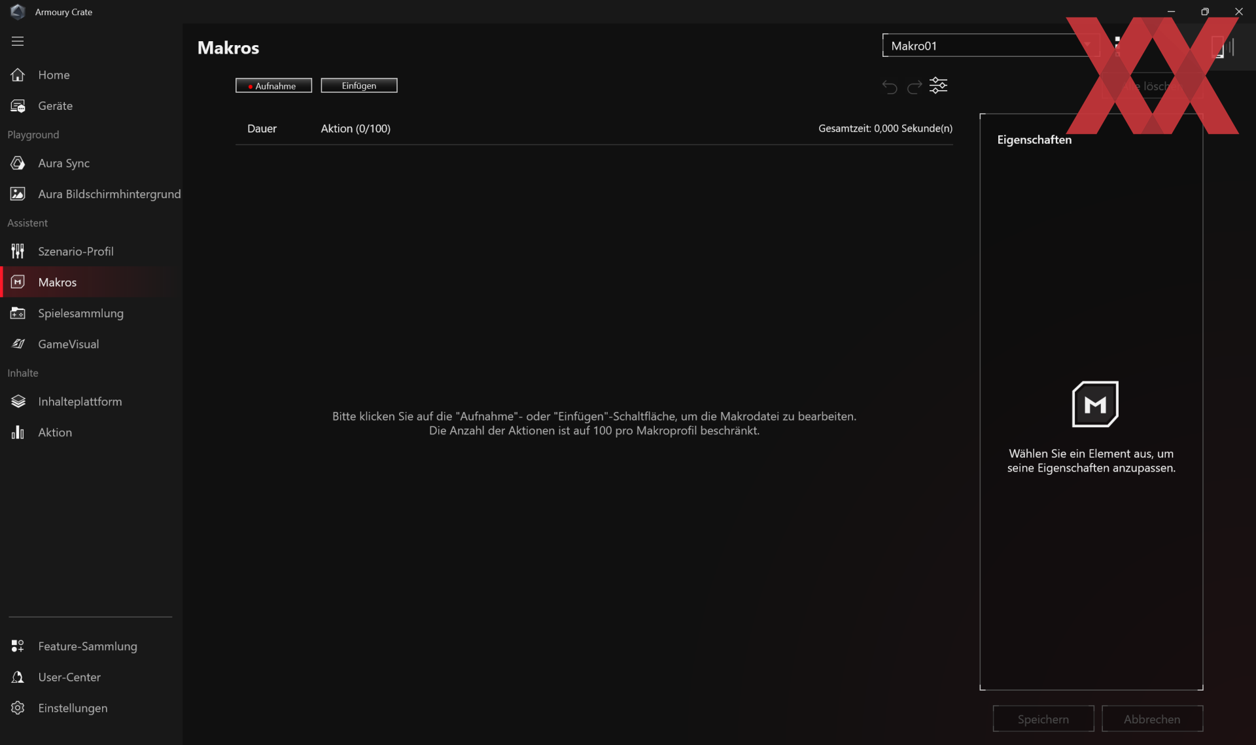Click the Einstellungen gear icon
The width and height of the screenshot is (1256, 745).
click(x=18, y=708)
